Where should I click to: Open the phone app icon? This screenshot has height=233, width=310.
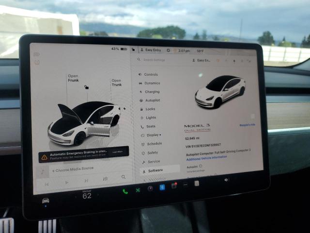tap(125, 191)
